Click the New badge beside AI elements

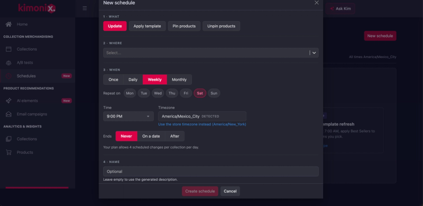coord(67,101)
